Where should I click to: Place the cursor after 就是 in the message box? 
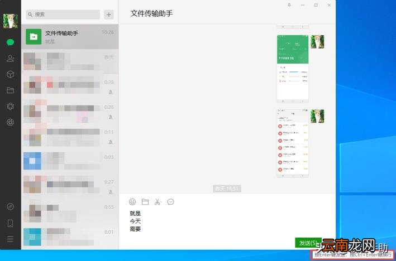[141, 214]
